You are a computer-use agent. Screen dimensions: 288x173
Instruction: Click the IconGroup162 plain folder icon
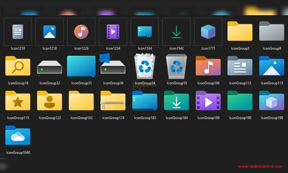(81, 101)
